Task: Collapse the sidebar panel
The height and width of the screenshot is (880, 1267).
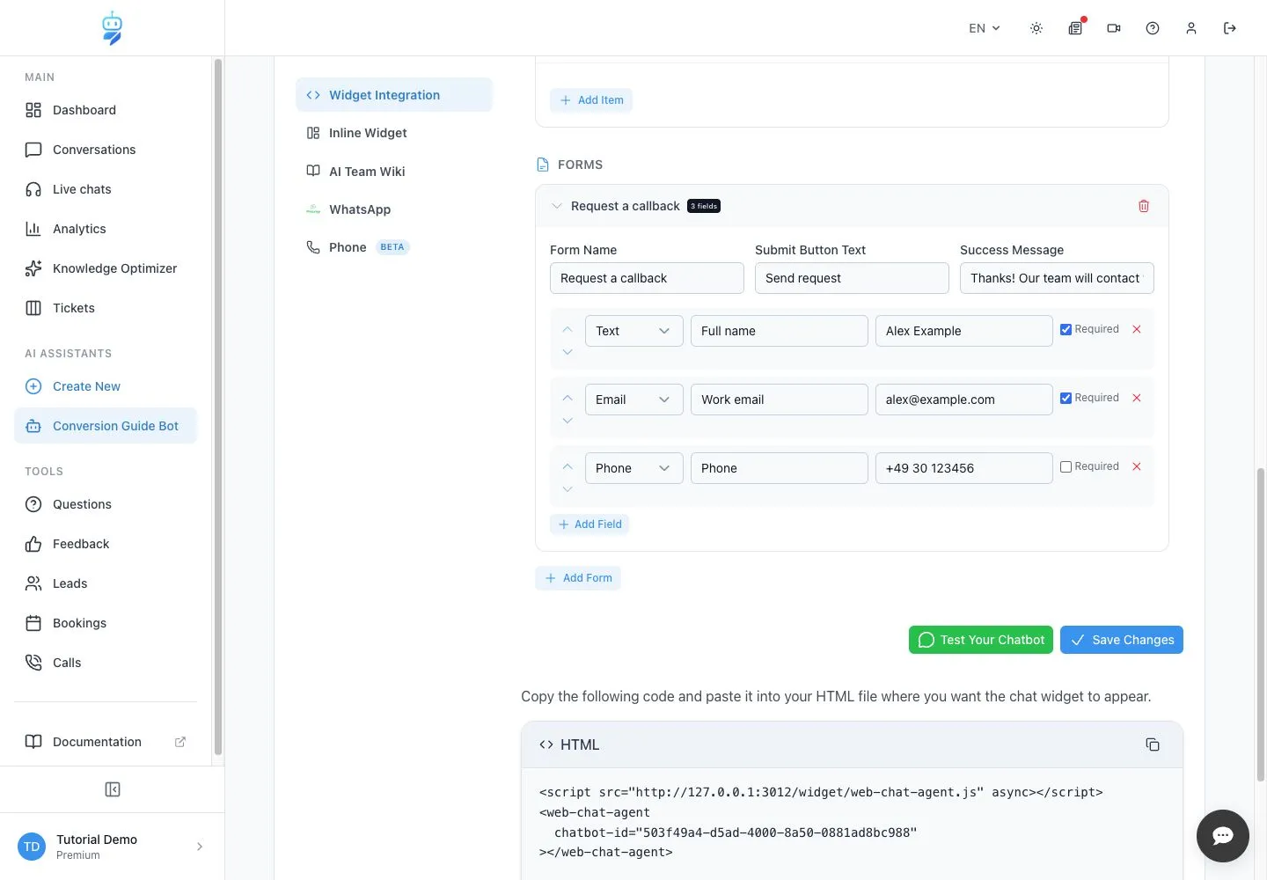Action: (x=113, y=789)
